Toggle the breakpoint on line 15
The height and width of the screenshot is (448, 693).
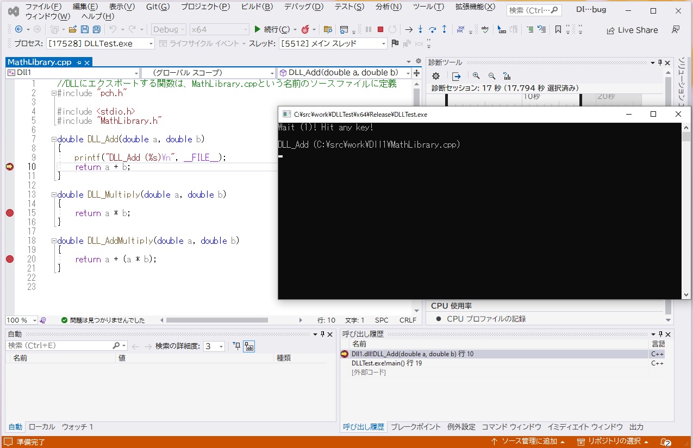[9, 213]
